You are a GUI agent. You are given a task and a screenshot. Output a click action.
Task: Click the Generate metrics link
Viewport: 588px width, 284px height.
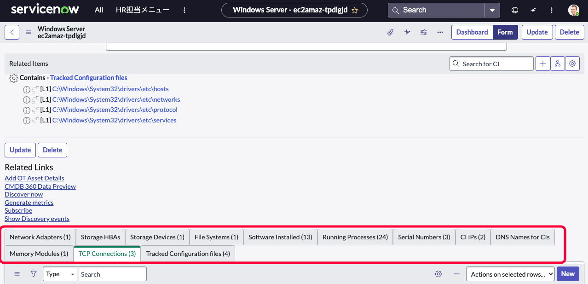[x=29, y=203]
